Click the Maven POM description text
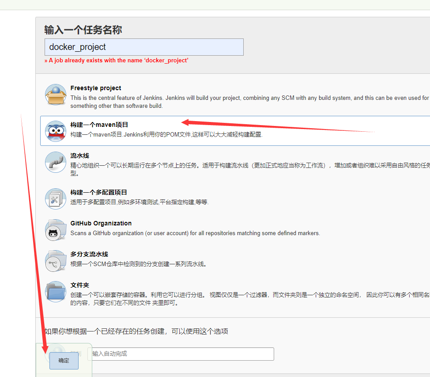Screen dimensions: 430x377 [x=166, y=134]
